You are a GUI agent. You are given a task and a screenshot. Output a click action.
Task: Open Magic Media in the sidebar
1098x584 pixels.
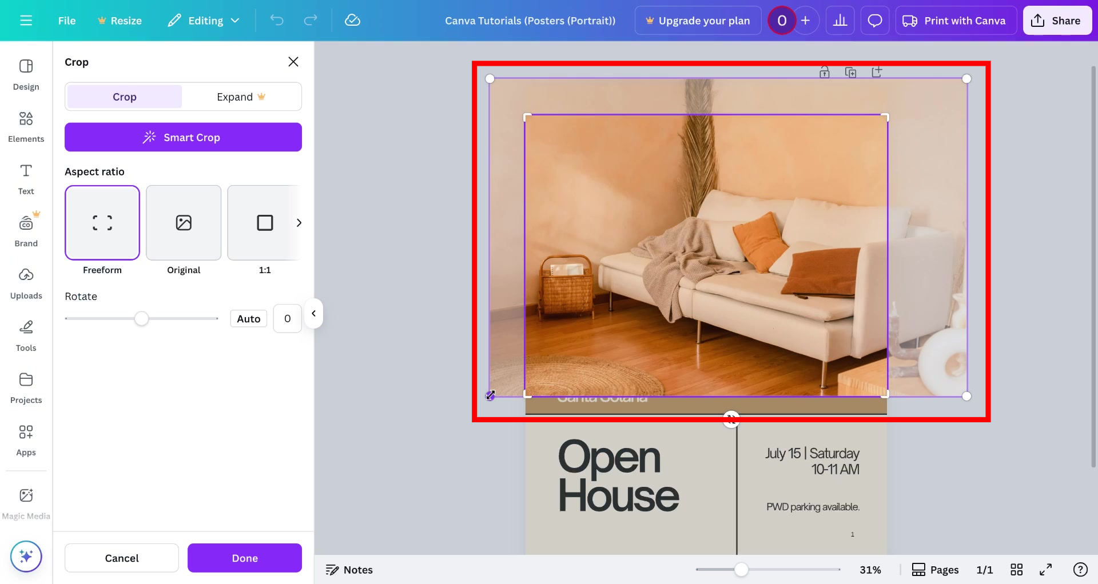tap(26, 502)
